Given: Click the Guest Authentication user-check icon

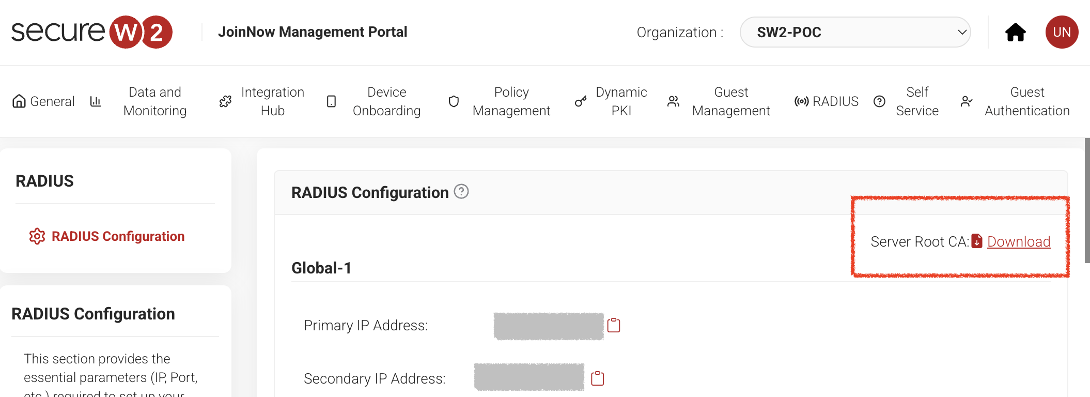Looking at the screenshot, I should tap(967, 101).
